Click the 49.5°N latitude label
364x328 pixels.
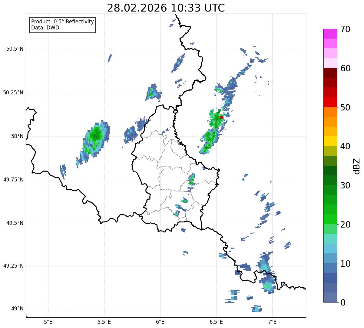tap(15, 223)
